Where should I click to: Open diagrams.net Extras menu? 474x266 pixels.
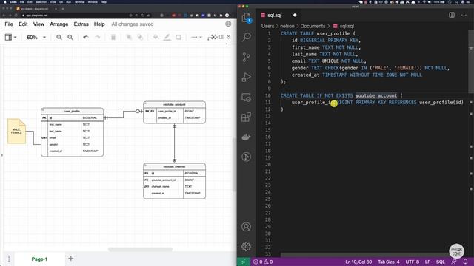click(x=81, y=24)
